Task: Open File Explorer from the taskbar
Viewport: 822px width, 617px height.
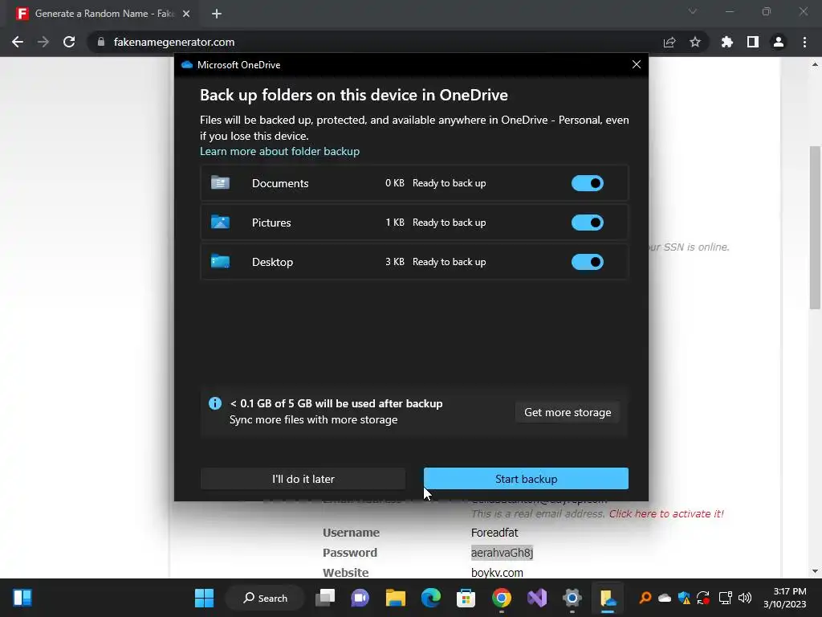Action: click(396, 598)
